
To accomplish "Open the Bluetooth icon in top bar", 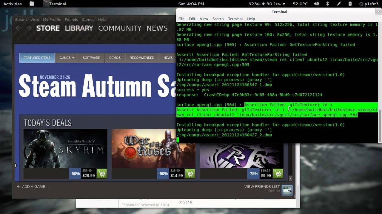I will [x=327, y=4].
